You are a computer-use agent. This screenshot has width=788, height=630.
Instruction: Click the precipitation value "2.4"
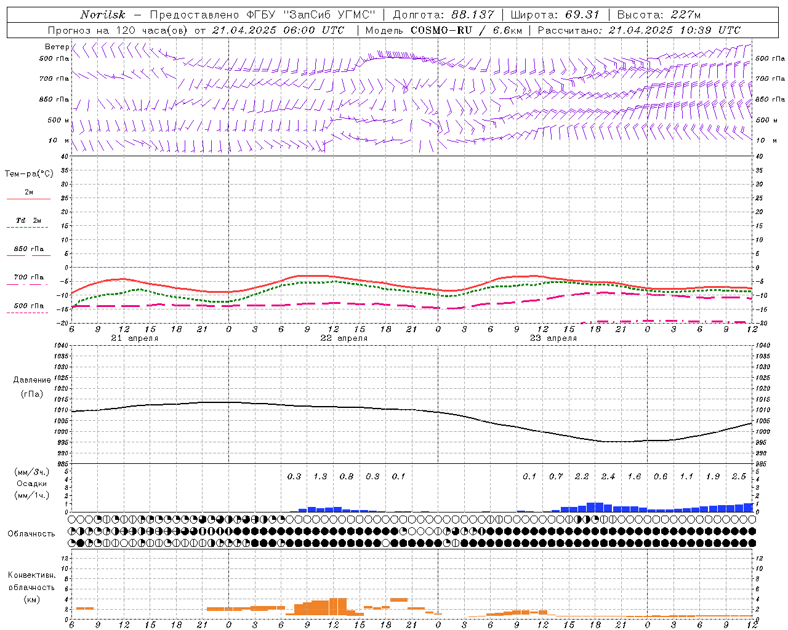(608, 476)
